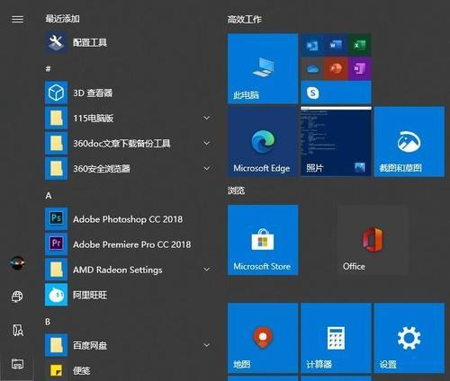Image resolution: width=450 pixels, height=381 pixels.
Task: Click the B section letter header
Action: pyautogui.click(x=48, y=322)
